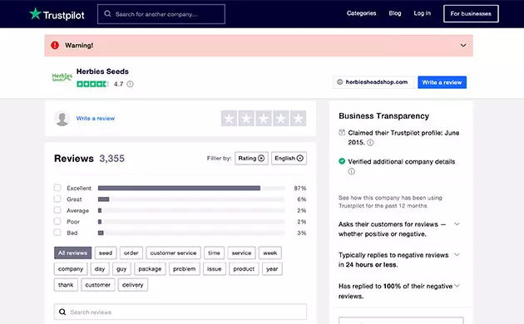Viewport: 524px width, 324px height.
Task: Click the globe icon beside herbiesheadshop.com
Action: point(340,82)
